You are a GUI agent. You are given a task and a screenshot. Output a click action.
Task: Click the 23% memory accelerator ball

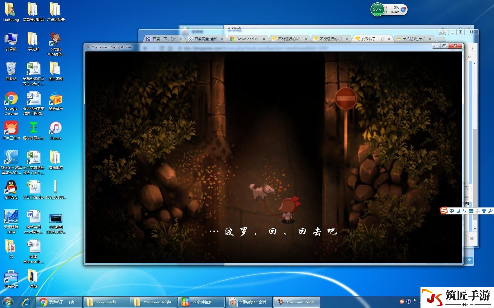coord(377,9)
